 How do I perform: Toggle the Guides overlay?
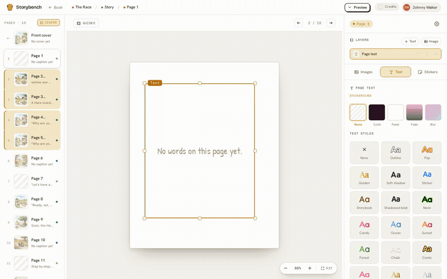point(86,23)
